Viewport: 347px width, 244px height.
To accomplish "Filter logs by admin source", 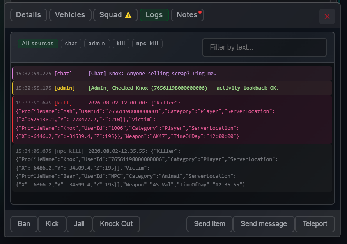I will click(97, 44).
